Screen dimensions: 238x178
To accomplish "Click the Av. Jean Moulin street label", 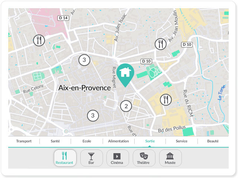I will click(173, 26).
